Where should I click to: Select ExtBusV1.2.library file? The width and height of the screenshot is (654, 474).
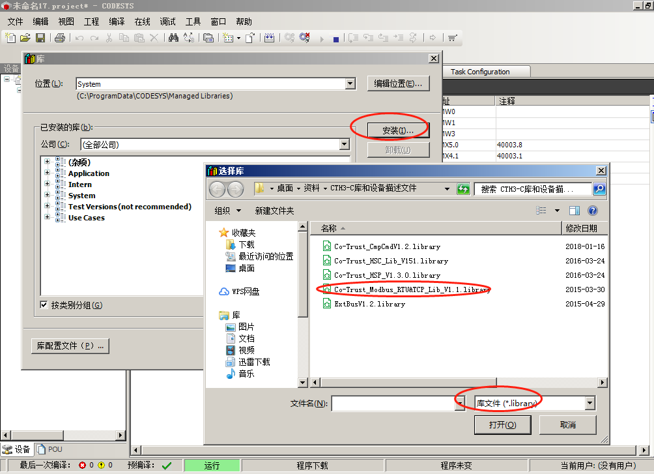click(369, 304)
